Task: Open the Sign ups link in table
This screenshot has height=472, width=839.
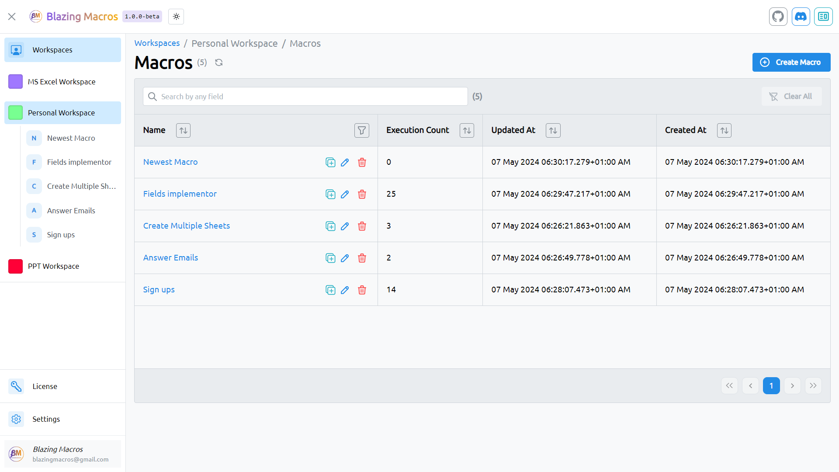Action: tap(159, 289)
